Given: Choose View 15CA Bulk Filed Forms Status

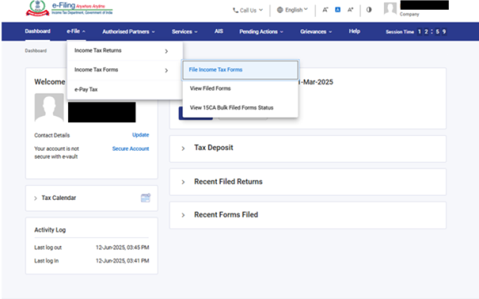Looking at the screenshot, I should click(x=231, y=107).
